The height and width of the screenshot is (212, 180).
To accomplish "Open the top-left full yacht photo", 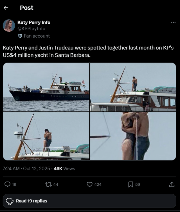I will (46, 87).
